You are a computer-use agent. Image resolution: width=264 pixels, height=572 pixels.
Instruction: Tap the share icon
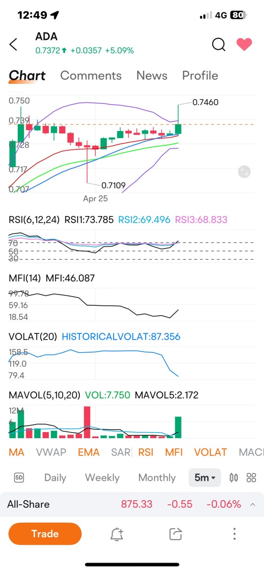click(x=175, y=534)
